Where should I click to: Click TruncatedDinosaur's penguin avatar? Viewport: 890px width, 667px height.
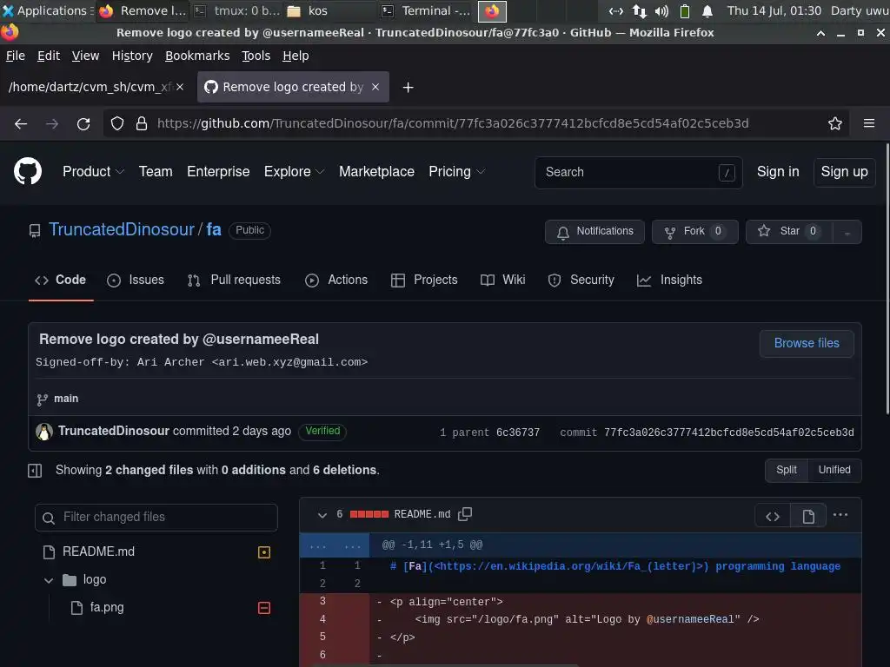click(x=44, y=432)
